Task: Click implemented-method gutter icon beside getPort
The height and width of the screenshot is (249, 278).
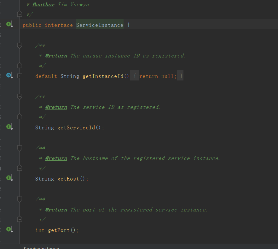Action: 9,229
